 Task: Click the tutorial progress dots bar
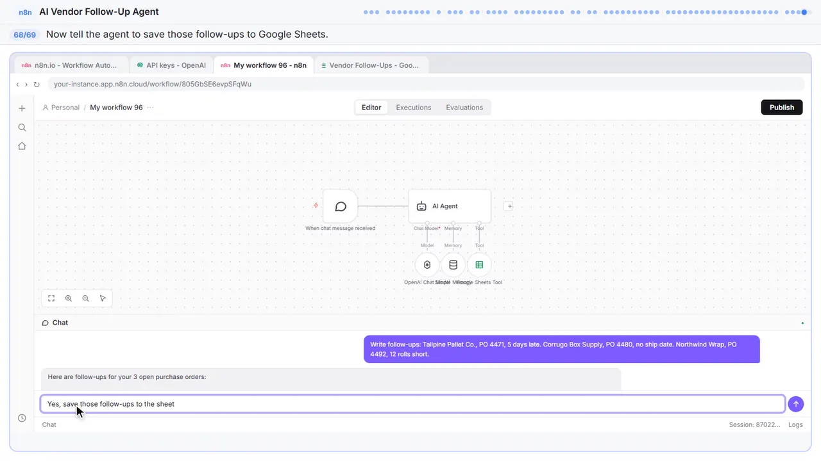(588, 12)
